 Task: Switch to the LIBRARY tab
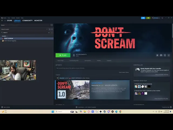17,21
